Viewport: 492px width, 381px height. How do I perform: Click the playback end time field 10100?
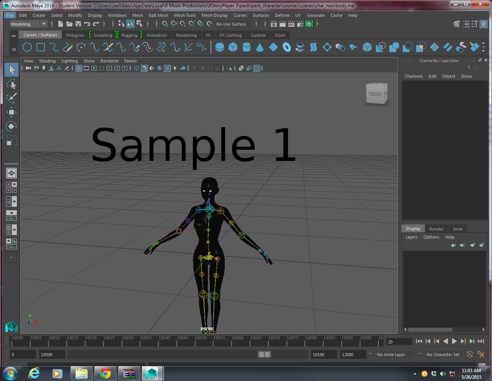click(x=324, y=355)
